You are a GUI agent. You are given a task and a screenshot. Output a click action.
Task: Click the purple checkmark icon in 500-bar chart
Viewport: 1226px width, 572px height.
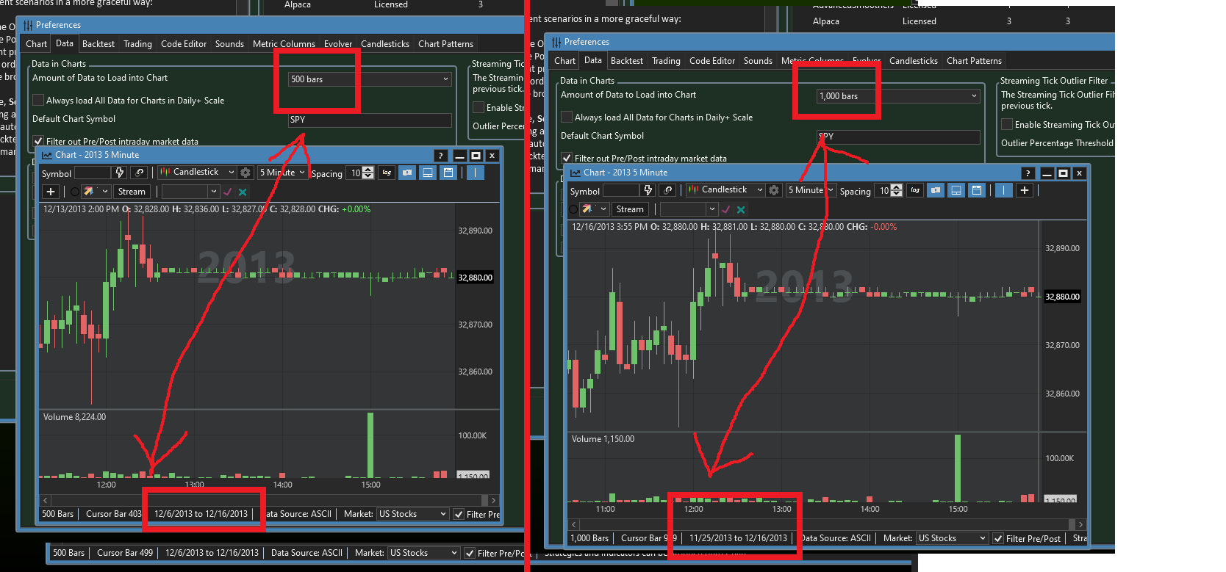[x=228, y=192]
